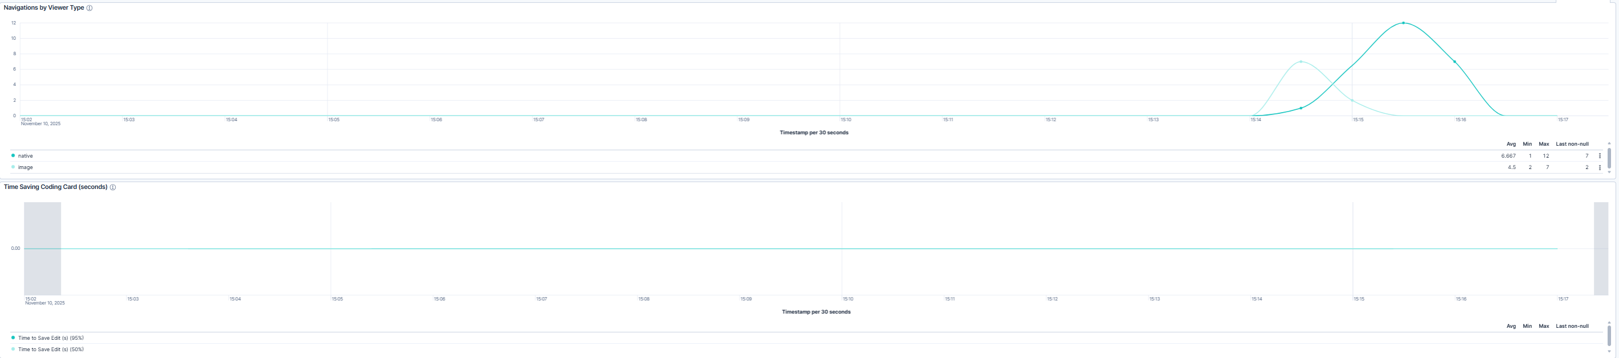Click Min column header in Navigations legend
1619x358 pixels.
pos(1527,145)
